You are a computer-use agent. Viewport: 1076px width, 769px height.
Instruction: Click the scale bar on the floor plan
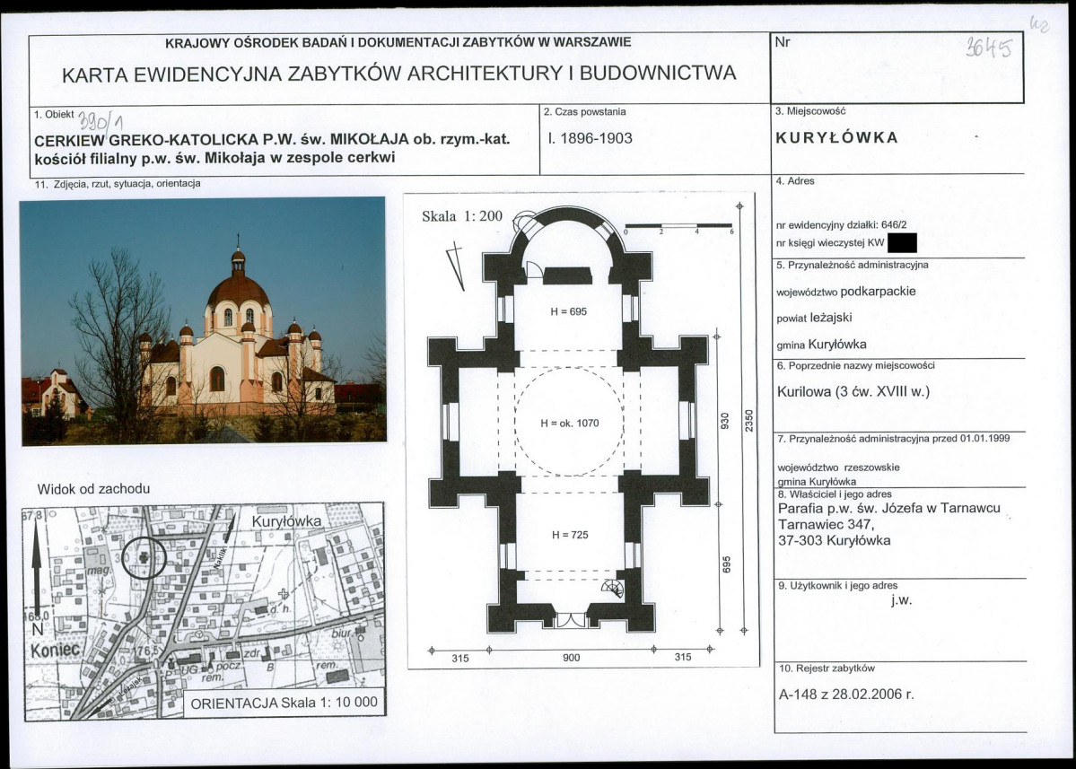678,227
